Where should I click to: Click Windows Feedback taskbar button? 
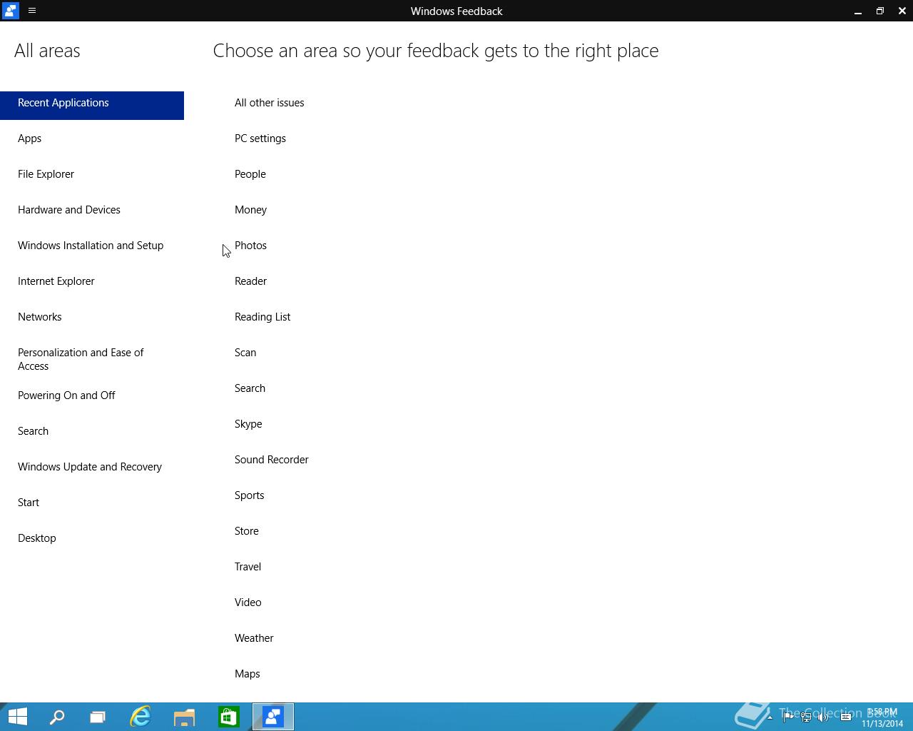272,717
